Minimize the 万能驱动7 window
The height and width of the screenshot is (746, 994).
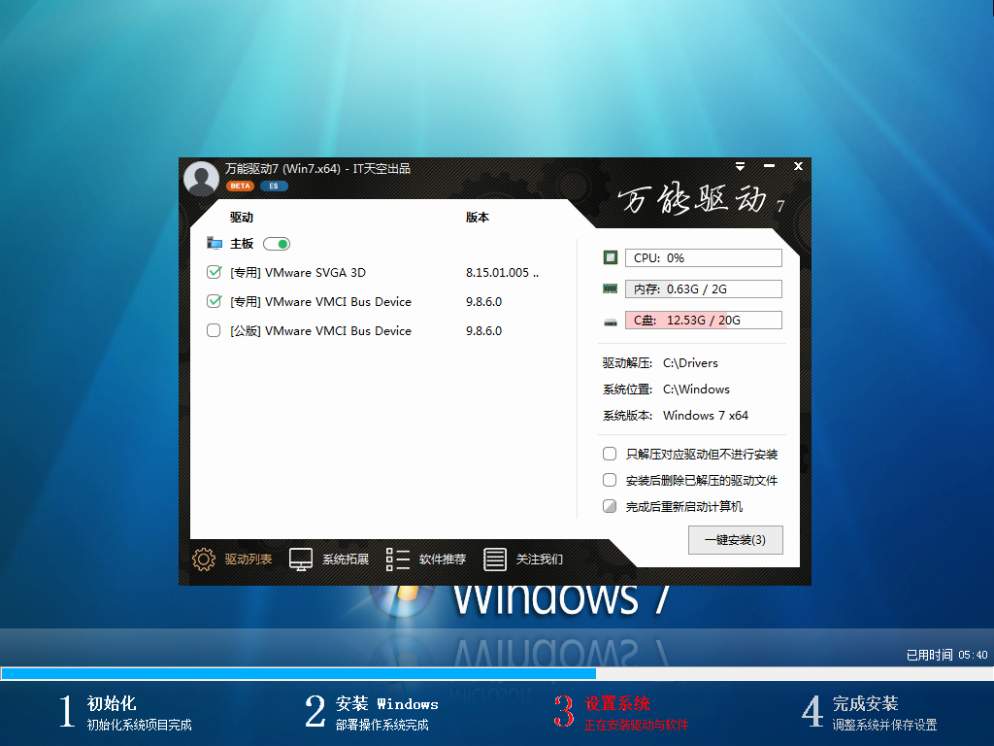769,166
